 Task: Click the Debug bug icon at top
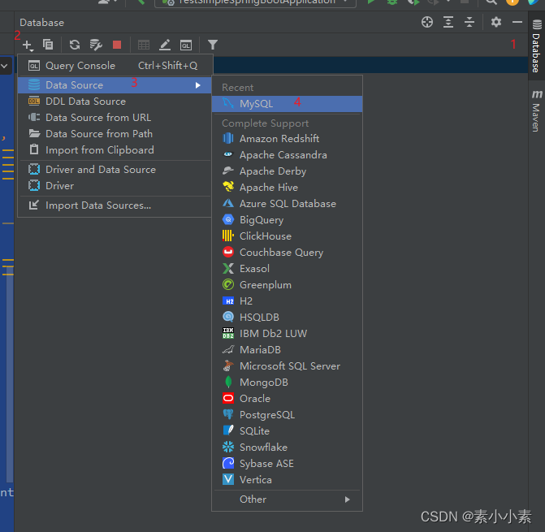[x=392, y=2]
